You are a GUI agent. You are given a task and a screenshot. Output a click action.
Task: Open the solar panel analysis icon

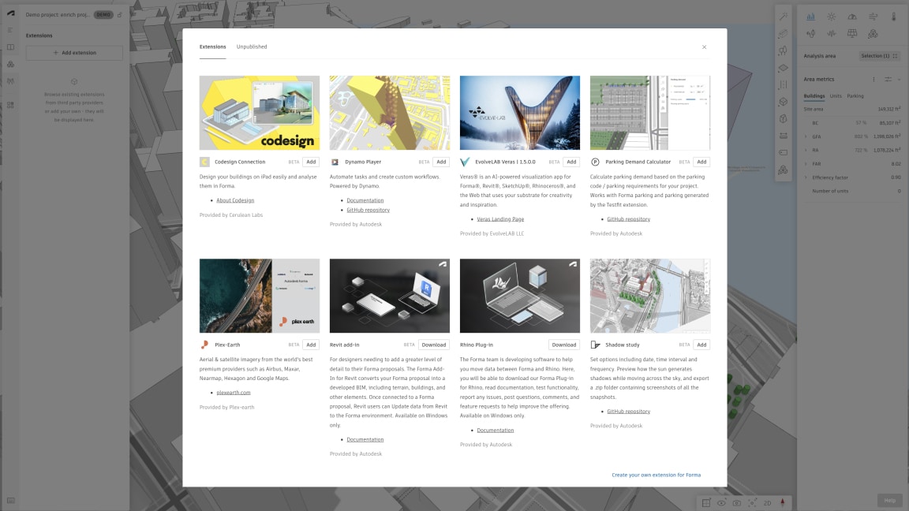(x=851, y=34)
